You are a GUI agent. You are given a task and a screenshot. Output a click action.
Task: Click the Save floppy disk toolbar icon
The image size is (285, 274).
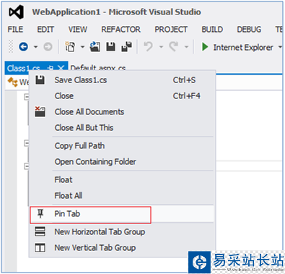pyautogui.click(x=110, y=47)
